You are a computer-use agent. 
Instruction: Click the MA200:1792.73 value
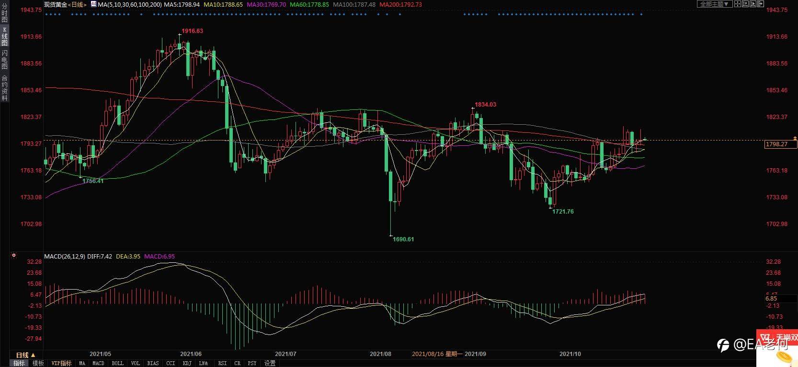coord(401,4)
